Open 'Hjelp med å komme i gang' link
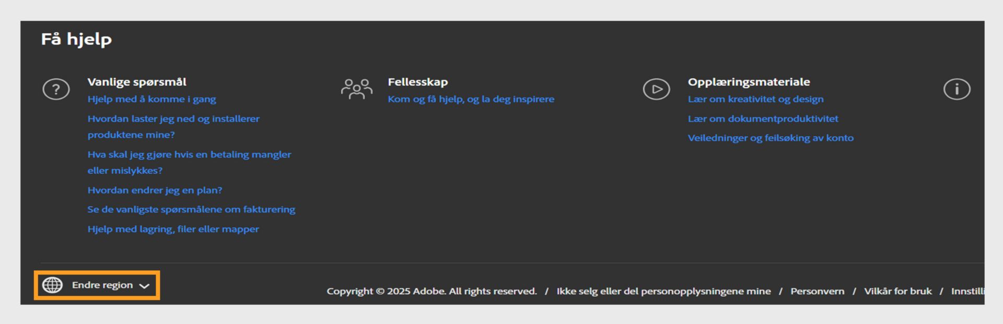1003x324 pixels. [151, 99]
